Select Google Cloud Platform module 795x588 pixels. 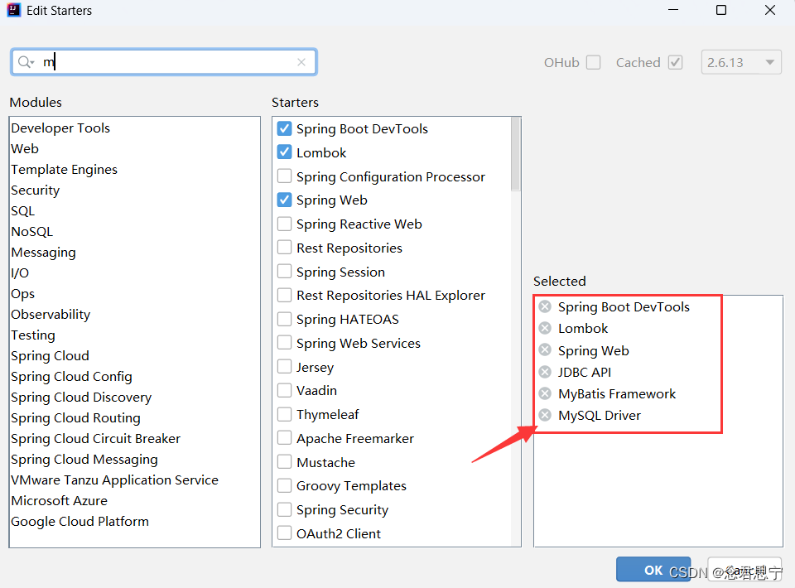click(79, 522)
